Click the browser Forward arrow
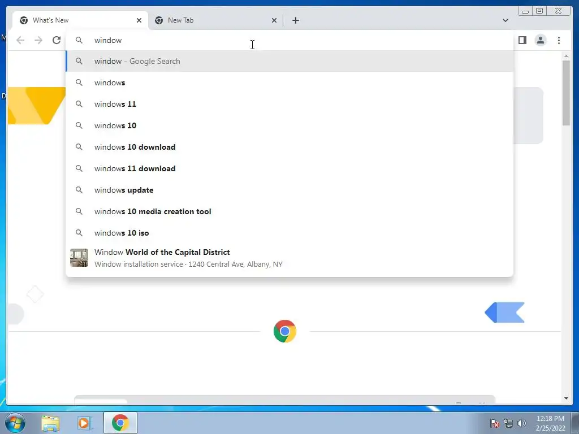 (x=38, y=40)
